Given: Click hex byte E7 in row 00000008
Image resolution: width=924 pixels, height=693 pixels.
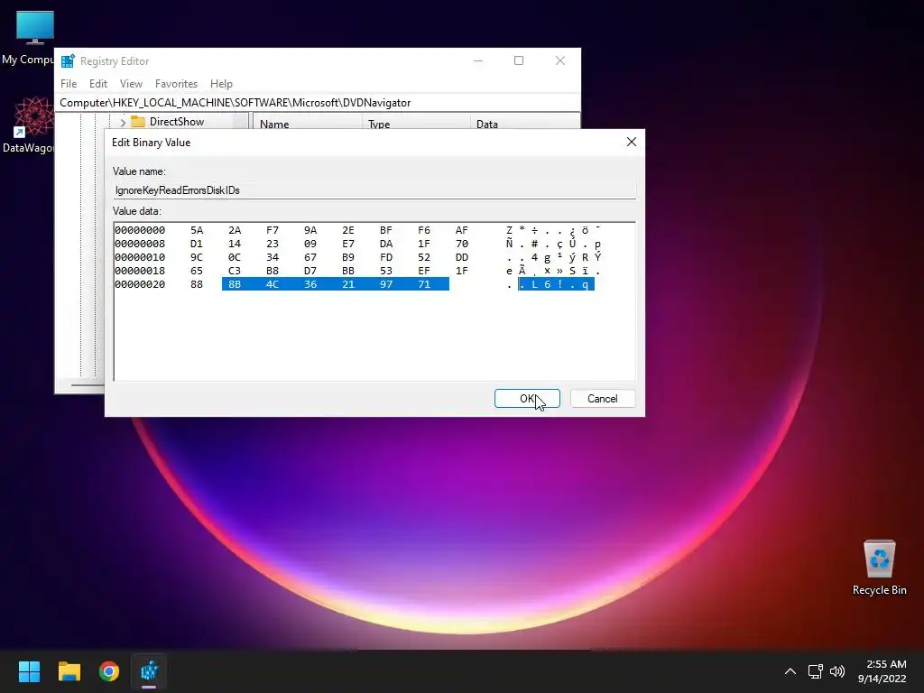Looking at the screenshot, I should click(348, 244).
